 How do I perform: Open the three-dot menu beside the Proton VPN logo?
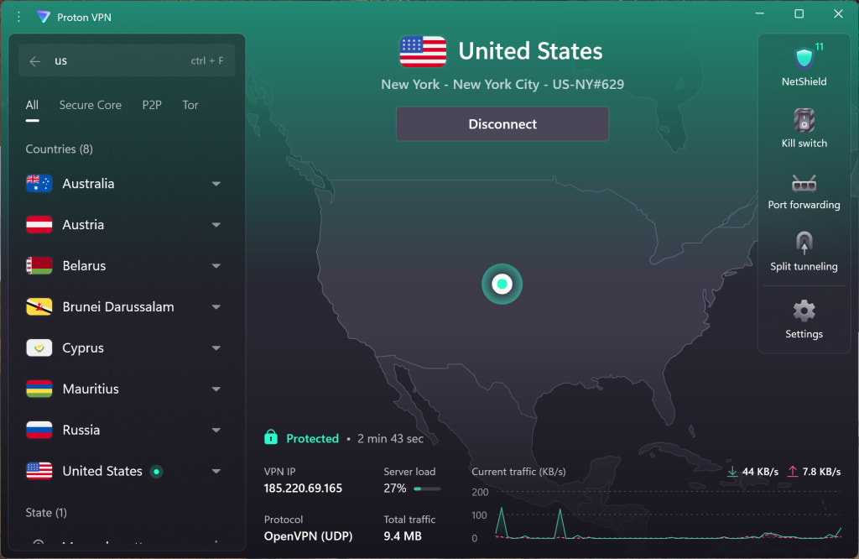(18, 17)
